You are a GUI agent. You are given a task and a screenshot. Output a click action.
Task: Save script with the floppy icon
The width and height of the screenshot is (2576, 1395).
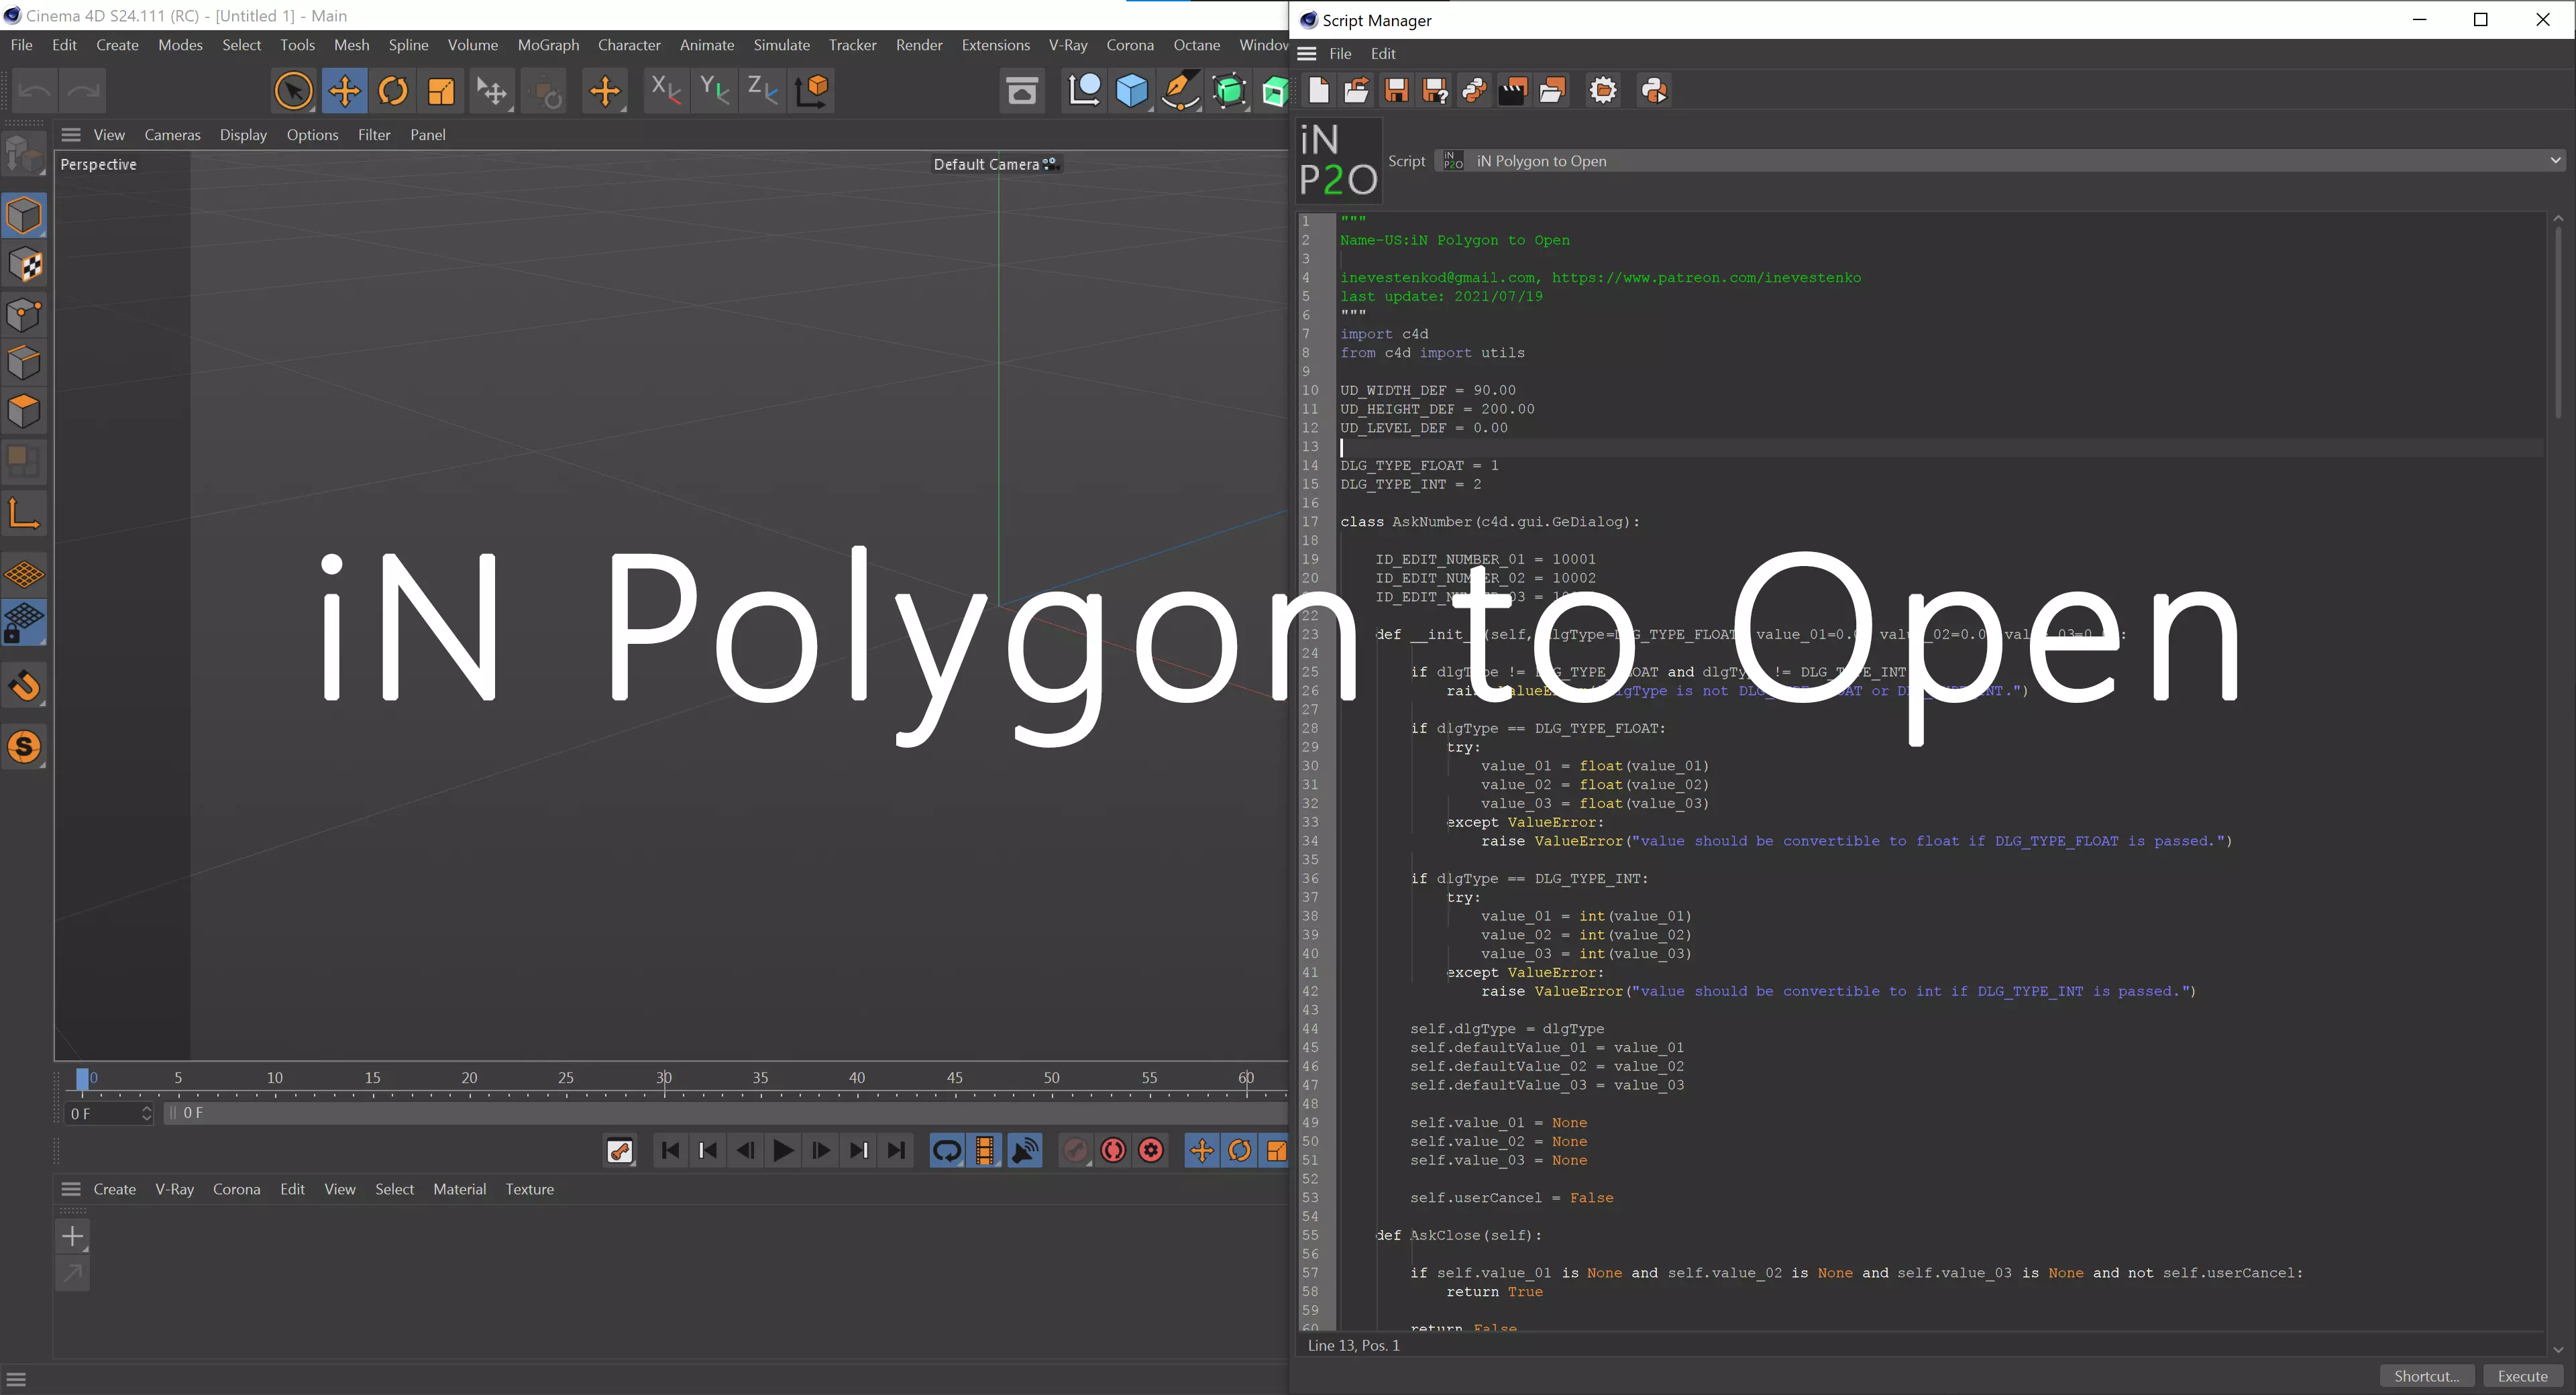tap(1396, 91)
